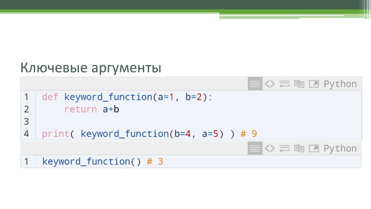Toggle line wrap in the upper code block

click(284, 84)
